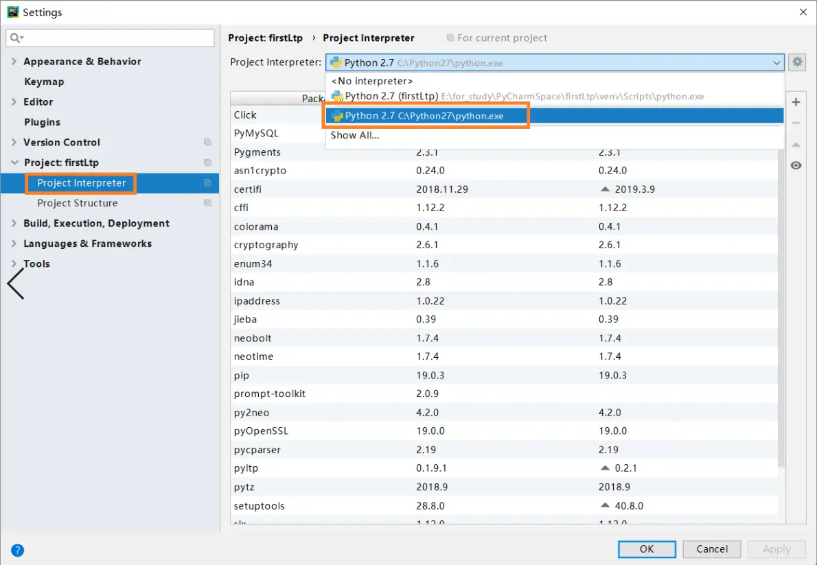Close the Project Interpreter dropdown arrow
This screenshot has height=565, width=817.
point(776,63)
